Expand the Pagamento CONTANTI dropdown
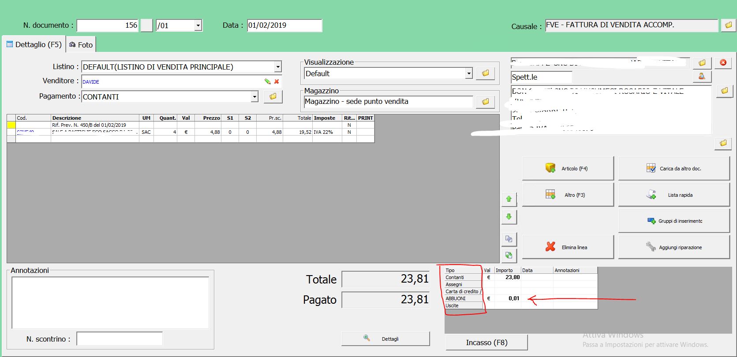Screen dimensions: 737x357 point(254,97)
